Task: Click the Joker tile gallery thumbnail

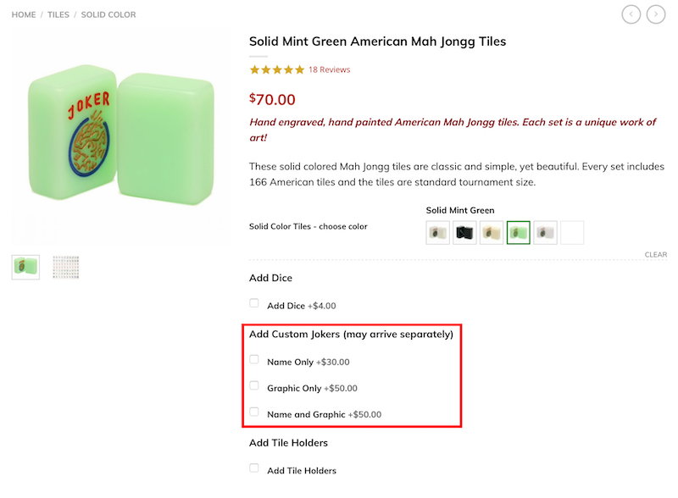Action: (x=25, y=265)
